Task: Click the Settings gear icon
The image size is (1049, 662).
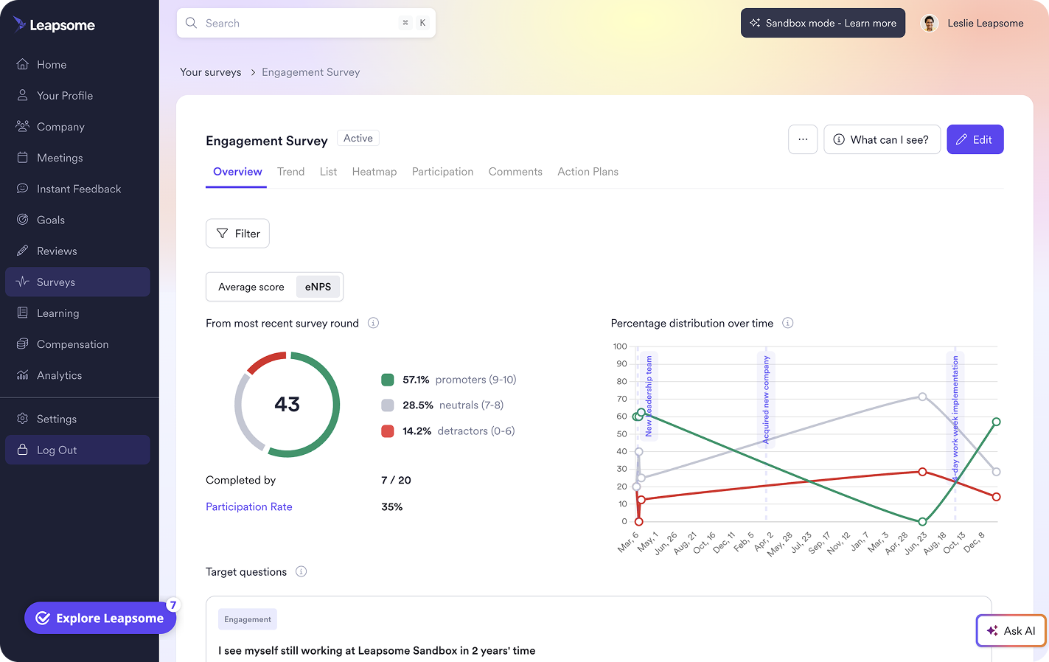Action: click(21, 419)
